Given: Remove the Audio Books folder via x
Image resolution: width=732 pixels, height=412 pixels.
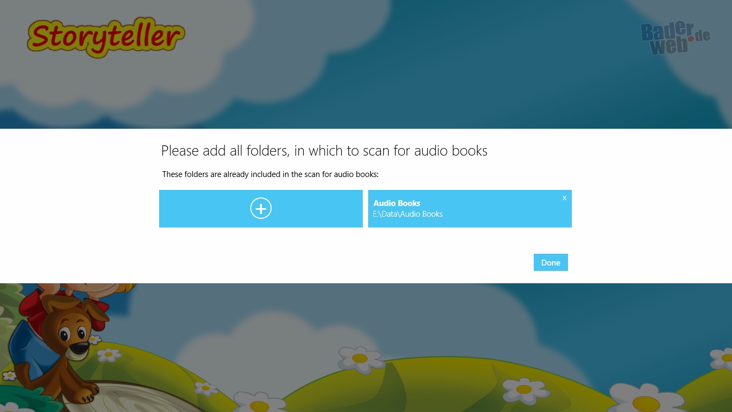Looking at the screenshot, I should pos(564,198).
